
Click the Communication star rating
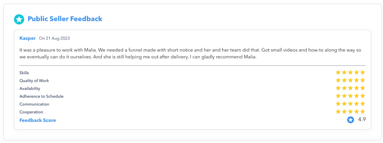tap(350, 104)
